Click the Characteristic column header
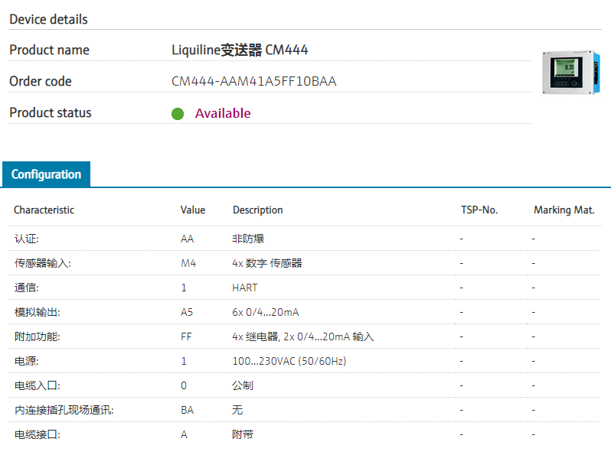Image resolution: width=611 pixels, height=455 pixels. tap(44, 210)
